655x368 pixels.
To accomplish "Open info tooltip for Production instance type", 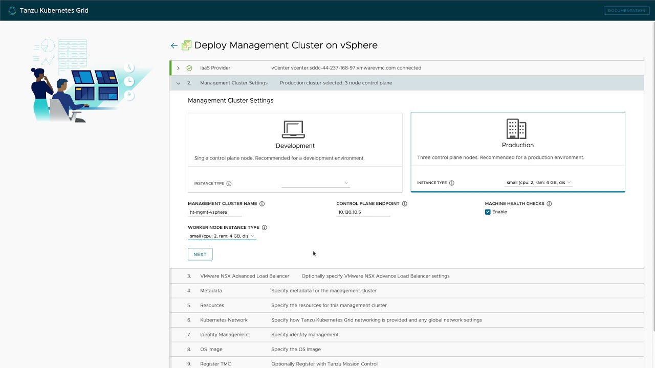I will point(451,182).
